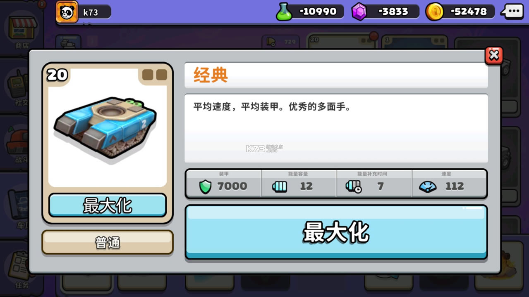Click the large 最大化 button
The width and height of the screenshot is (529, 297).
[x=336, y=232]
